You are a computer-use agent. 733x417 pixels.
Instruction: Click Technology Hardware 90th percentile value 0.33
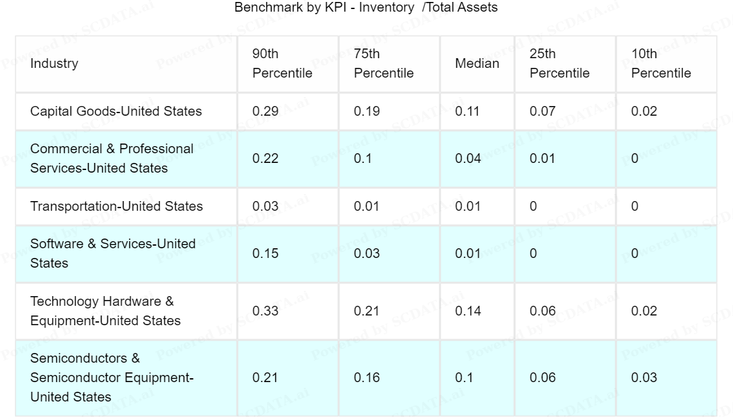[x=265, y=311]
